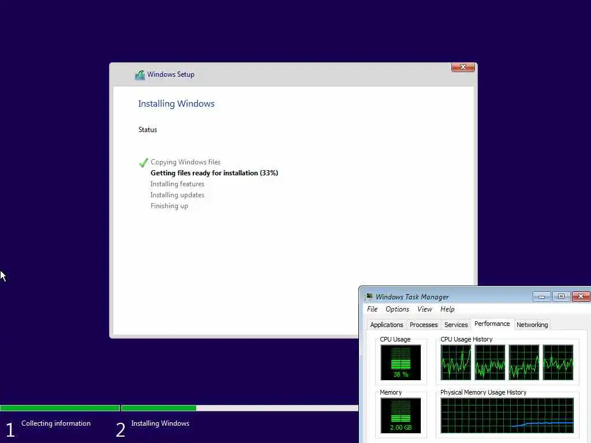Maximize the Windows Task Manager window

(x=561, y=297)
